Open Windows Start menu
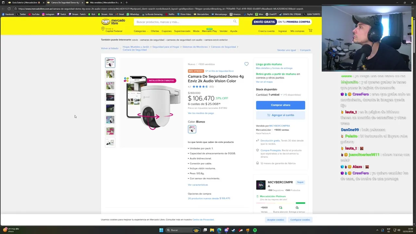 coord(161,230)
